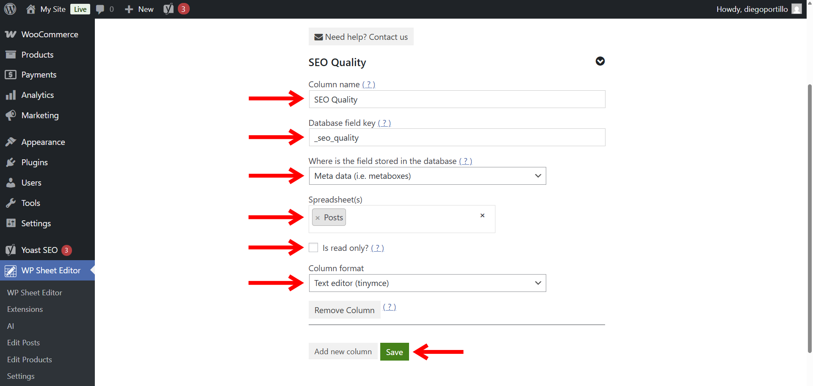Collapse the SEO Quality section
Image resolution: width=813 pixels, height=386 pixels.
pos(600,61)
